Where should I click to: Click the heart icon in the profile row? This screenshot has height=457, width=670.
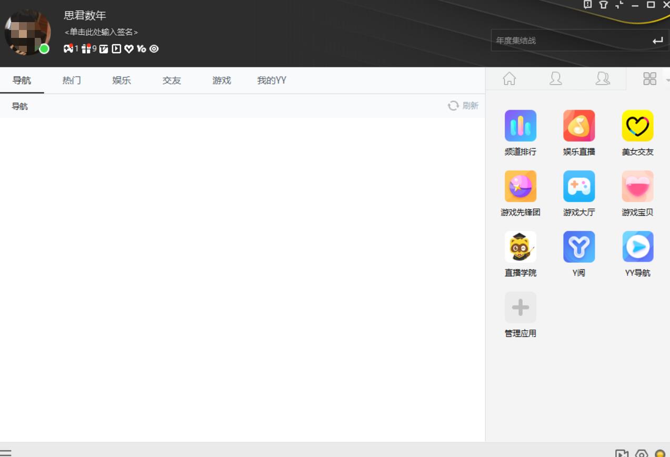129,49
